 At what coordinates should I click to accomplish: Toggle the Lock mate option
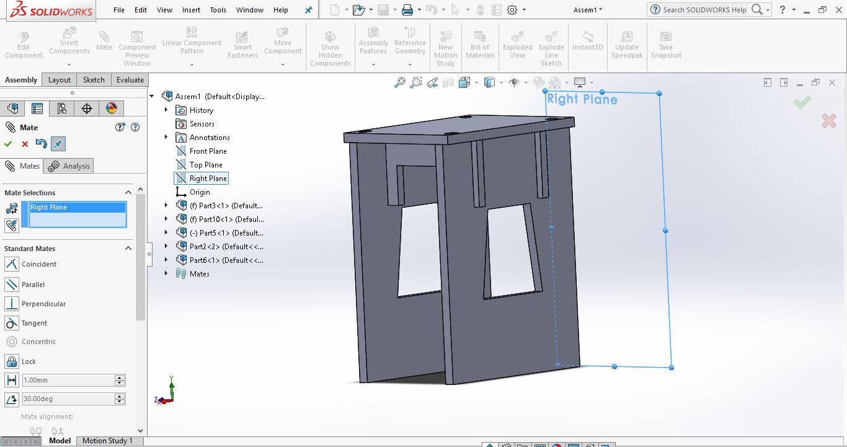[12, 361]
